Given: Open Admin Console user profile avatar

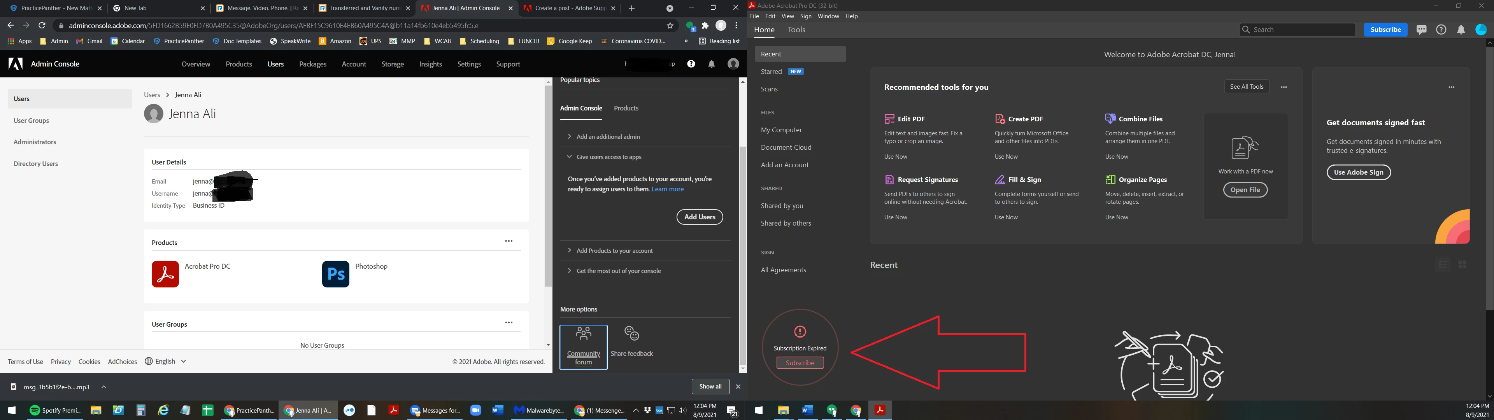Looking at the screenshot, I should pos(733,64).
